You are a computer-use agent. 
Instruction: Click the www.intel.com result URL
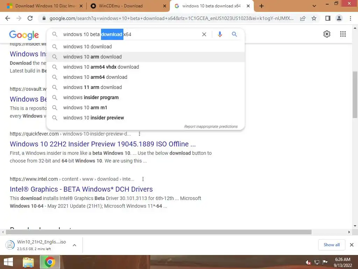[72, 179]
